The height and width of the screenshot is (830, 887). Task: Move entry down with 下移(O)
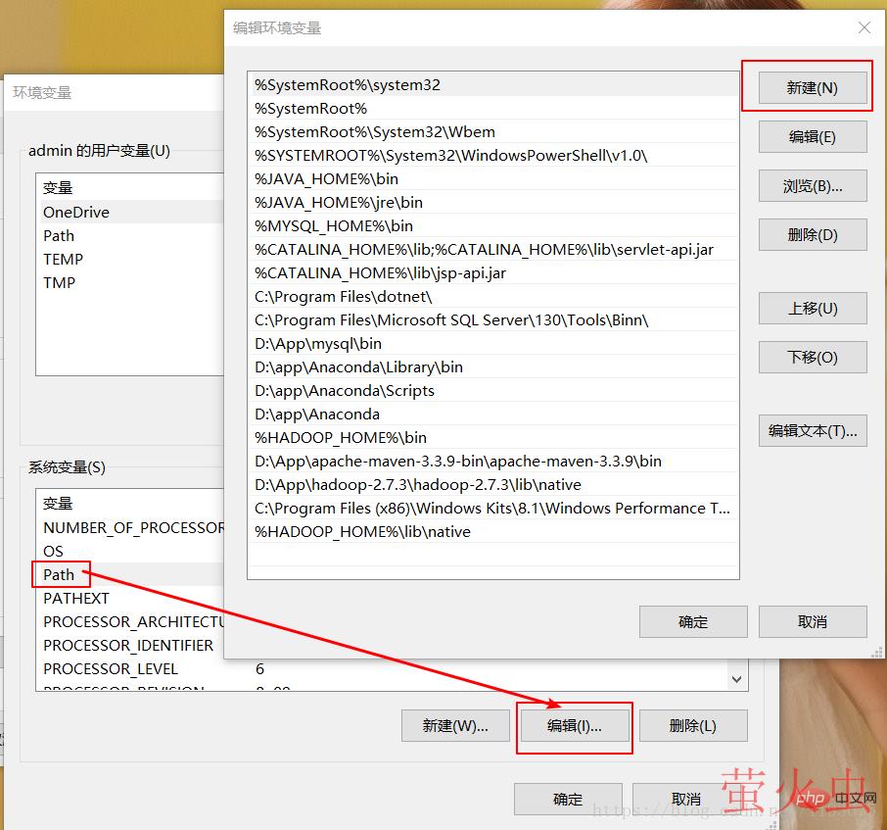tap(813, 358)
